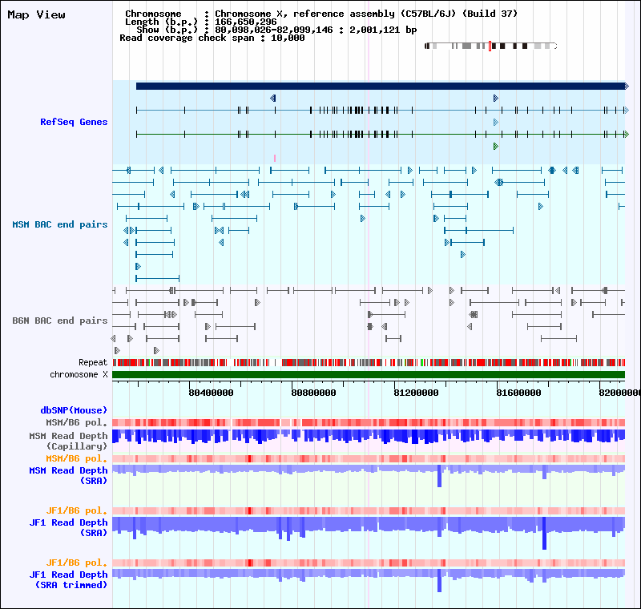Click the left-pointing gene arrow in RefSeq track
641x609 pixels.
point(272,98)
